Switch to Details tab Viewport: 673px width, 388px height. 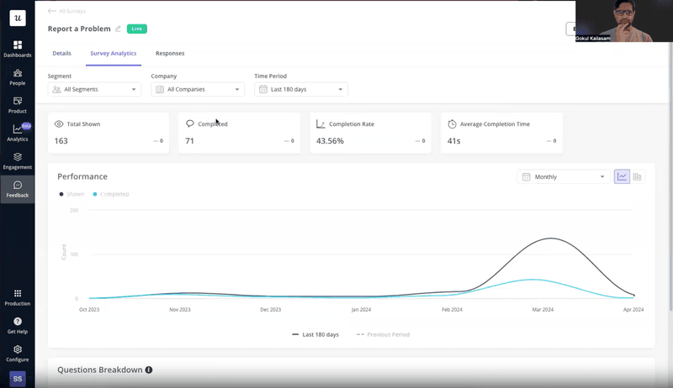(x=61, y=53)
